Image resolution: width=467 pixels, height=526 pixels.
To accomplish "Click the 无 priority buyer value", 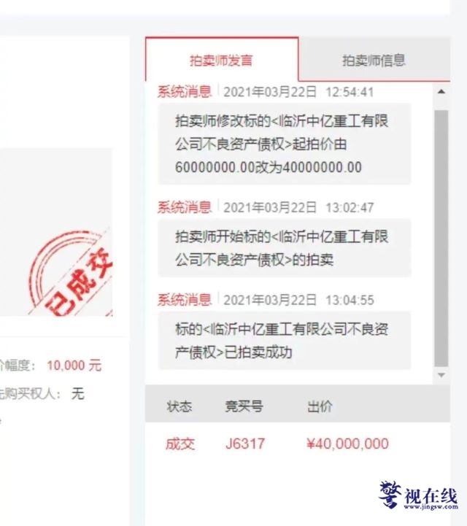I will click(78, 393).
